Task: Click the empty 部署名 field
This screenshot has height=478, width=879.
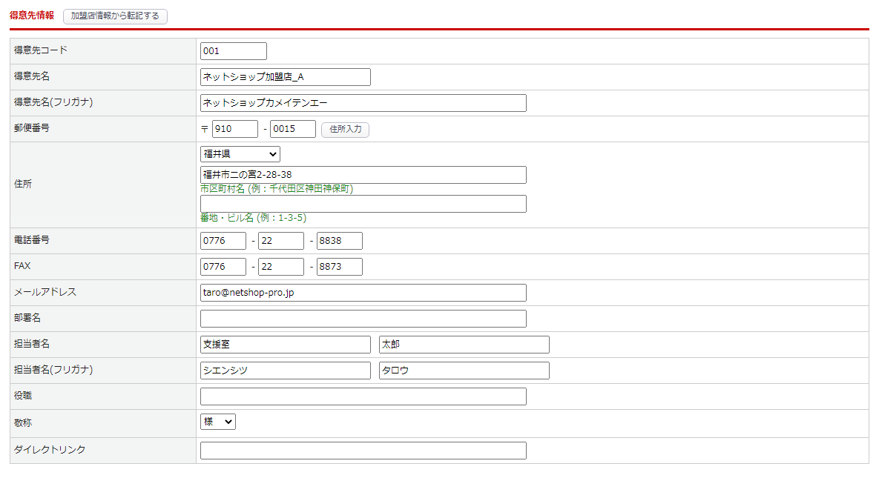Action: pyautogui.click(x=363, y=319)
